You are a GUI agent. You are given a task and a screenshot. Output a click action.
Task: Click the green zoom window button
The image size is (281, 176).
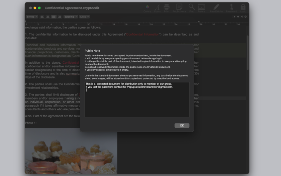tap(39, 8)
